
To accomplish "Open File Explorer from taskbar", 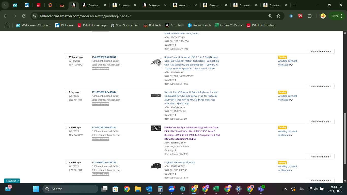I will (138, 189).
